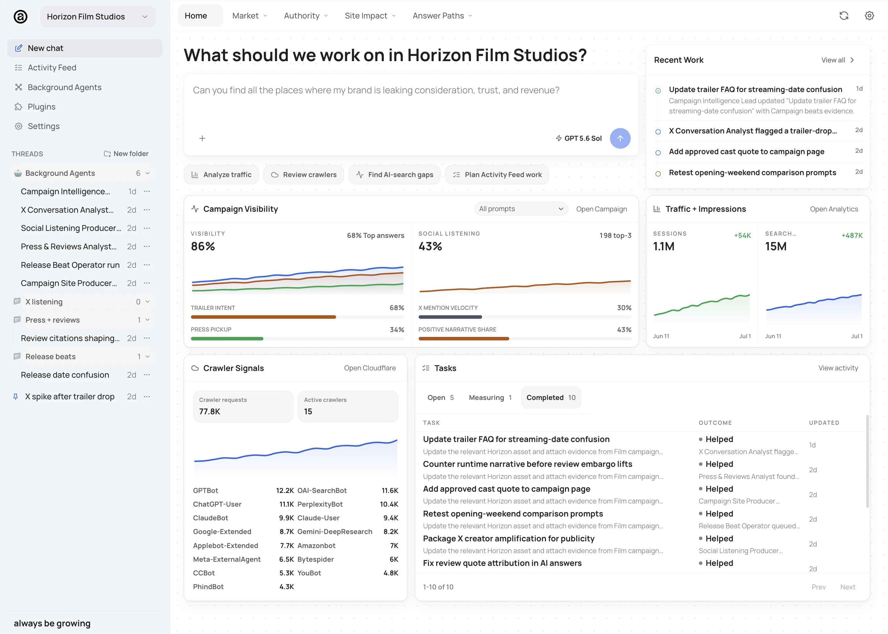This screenshot has height=634, width=888.
Task: Click status circle for Retest opening-weekend prompts
Action: tap(658, 174)
